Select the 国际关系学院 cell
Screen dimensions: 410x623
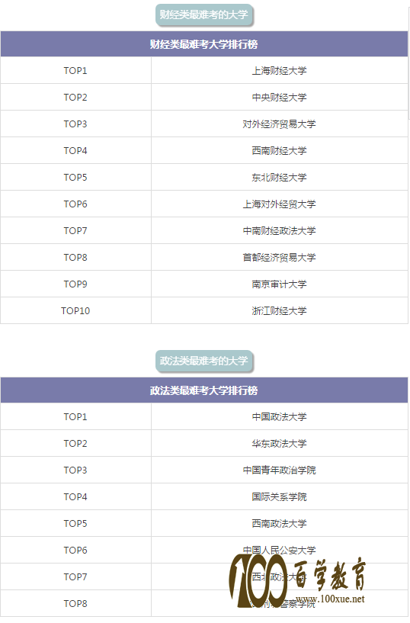click(x=280, y=496)
